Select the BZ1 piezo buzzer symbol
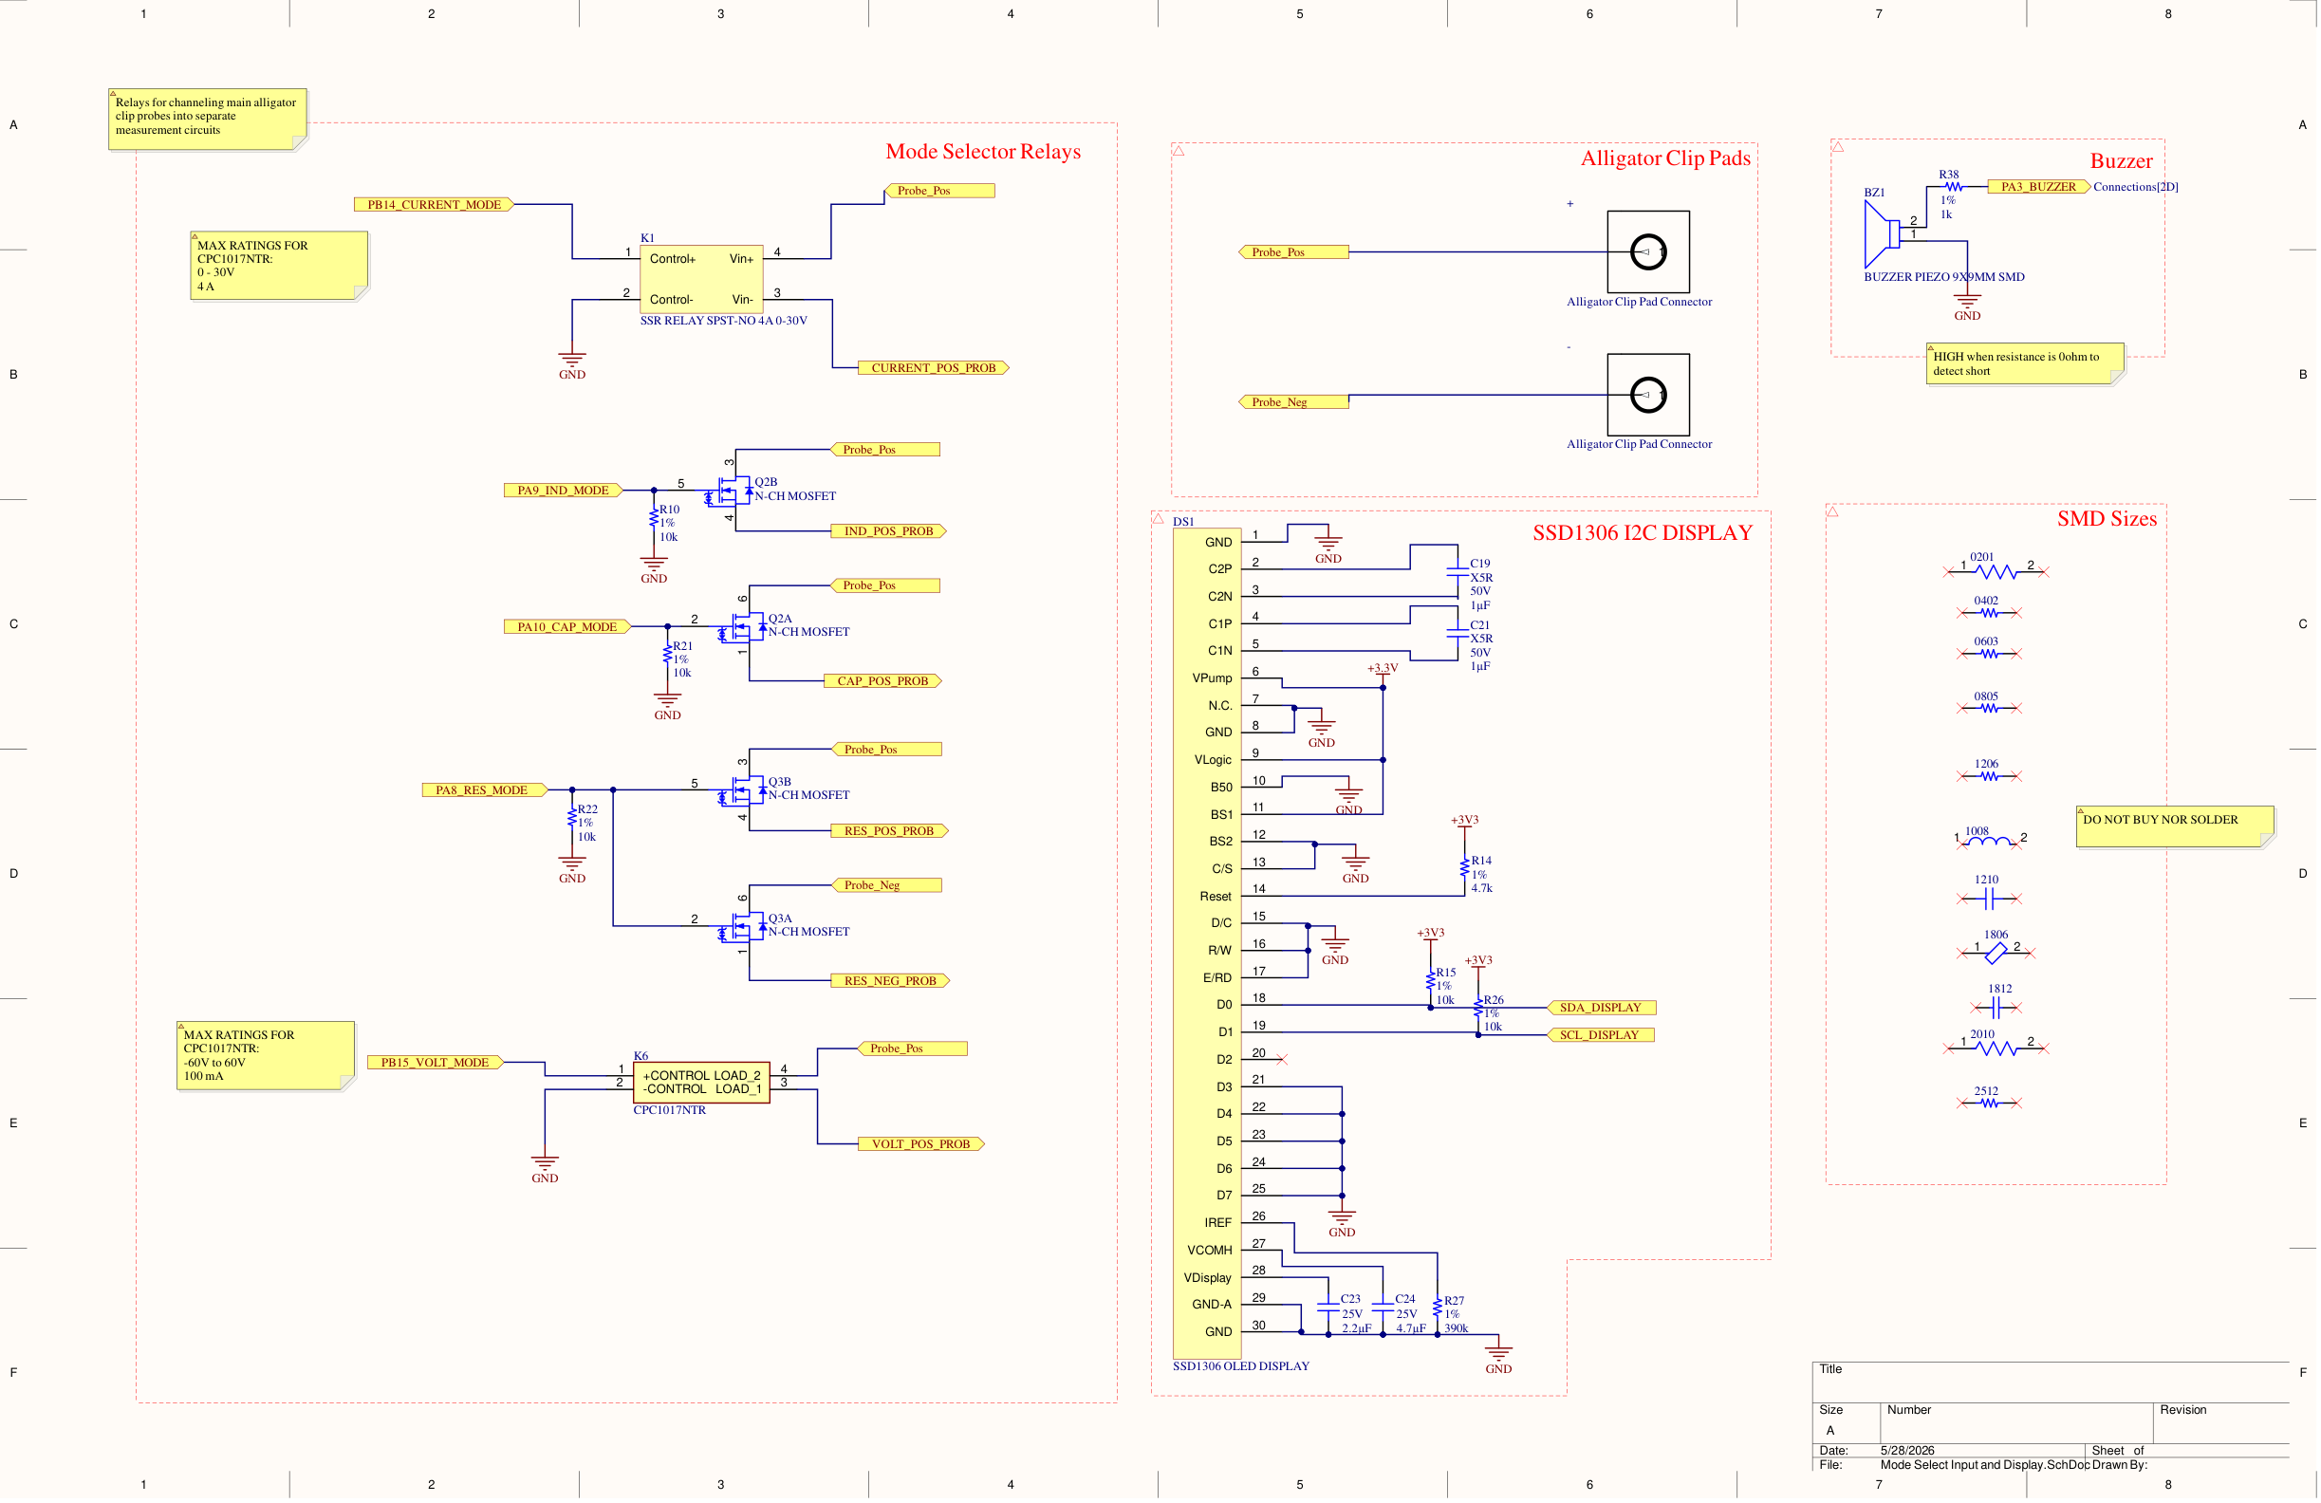The image size is (2321, 1503). click(x=1883, y=234)
